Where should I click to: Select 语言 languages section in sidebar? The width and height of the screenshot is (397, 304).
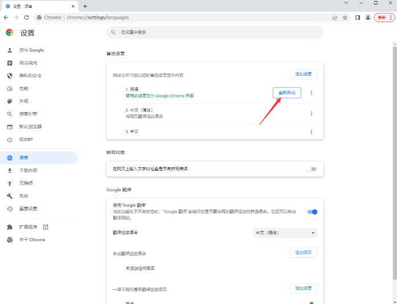click(39, 158)
